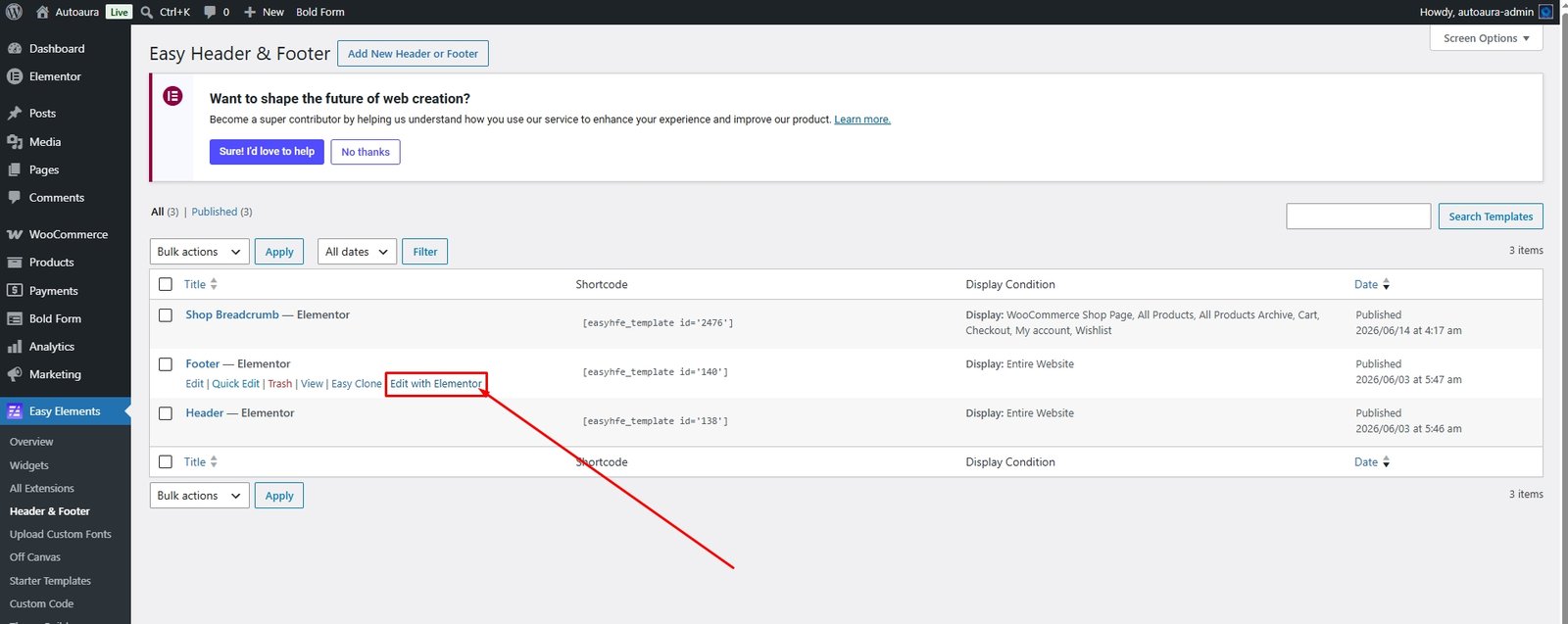Click shortcode text with id='2476'
Screen dimensions: 1568x624
658,323
